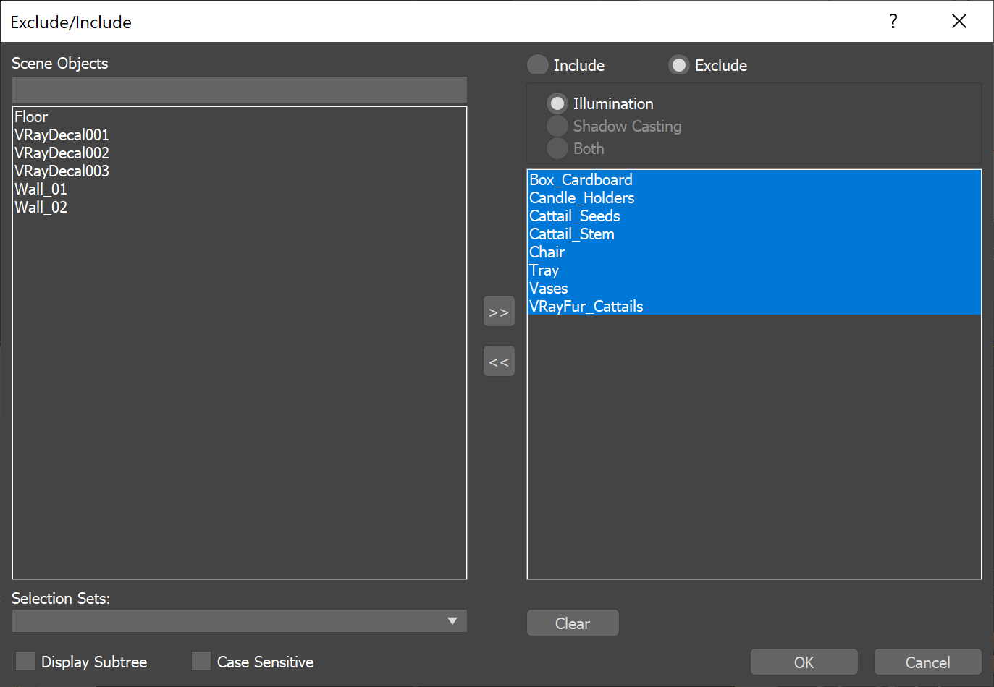Click the << move-left arrow button
Screen dimensions: 994x687
(499, 362)
